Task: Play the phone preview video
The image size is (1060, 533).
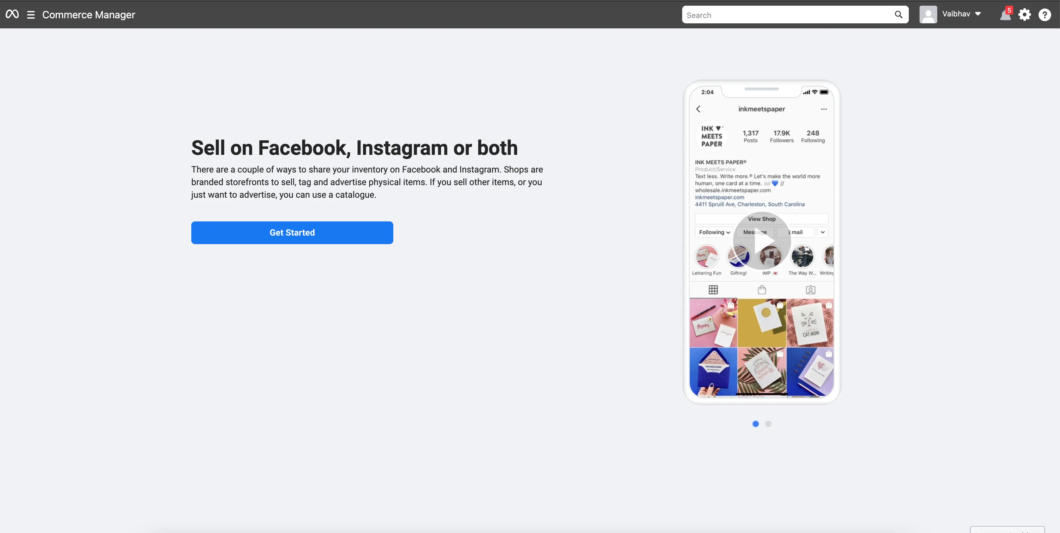Action: (762, 241)
